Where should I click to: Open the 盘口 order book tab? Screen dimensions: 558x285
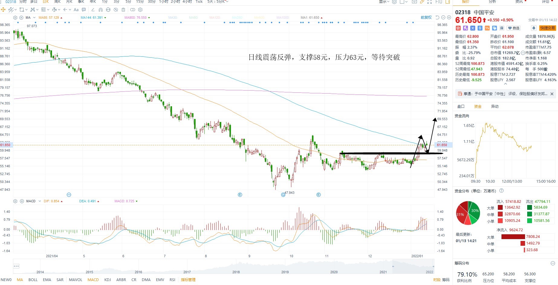coord(461,107)
